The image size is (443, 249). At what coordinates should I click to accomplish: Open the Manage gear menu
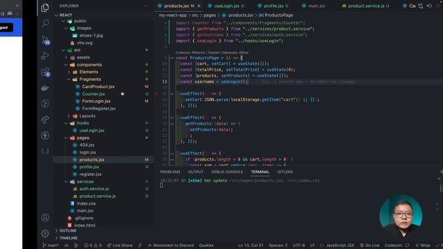pyautogui.click(x=45, y=234)
